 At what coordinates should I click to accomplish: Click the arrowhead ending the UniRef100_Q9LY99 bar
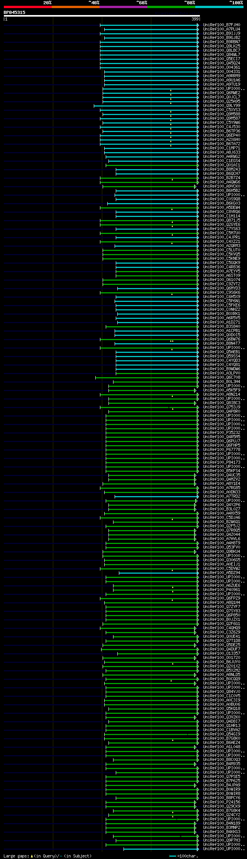[x=198, y=106]
